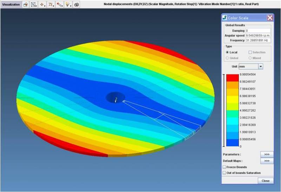The width and height of the screenshot is (281, 192).
Task: Click the Visualization toolbar label
Action: coord(11,5)
